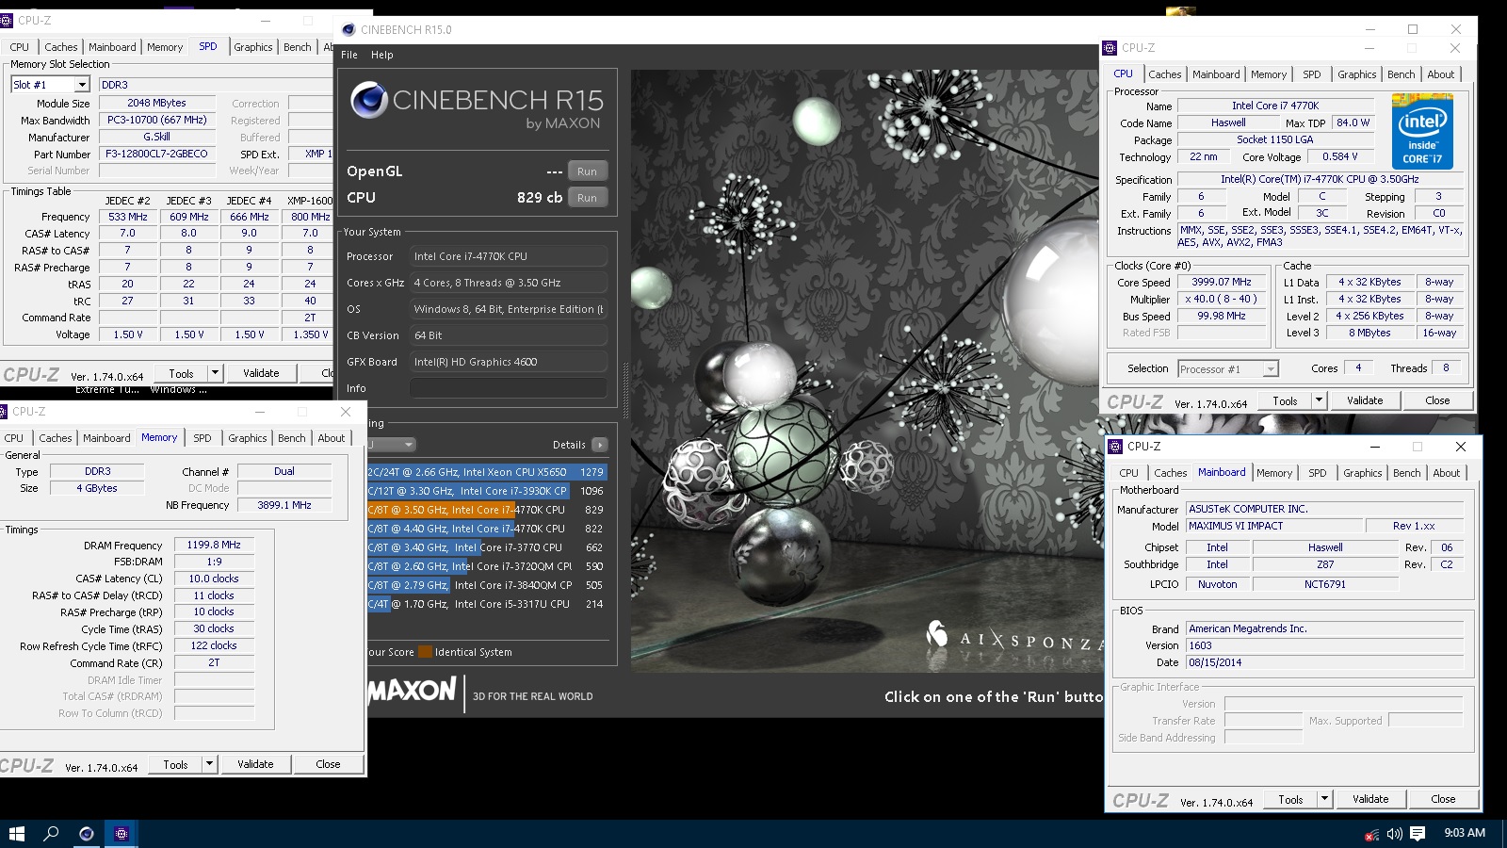Click the orange Identical System legend swatch
This screenshot has height=848, width=1507.
pos(425,652)
